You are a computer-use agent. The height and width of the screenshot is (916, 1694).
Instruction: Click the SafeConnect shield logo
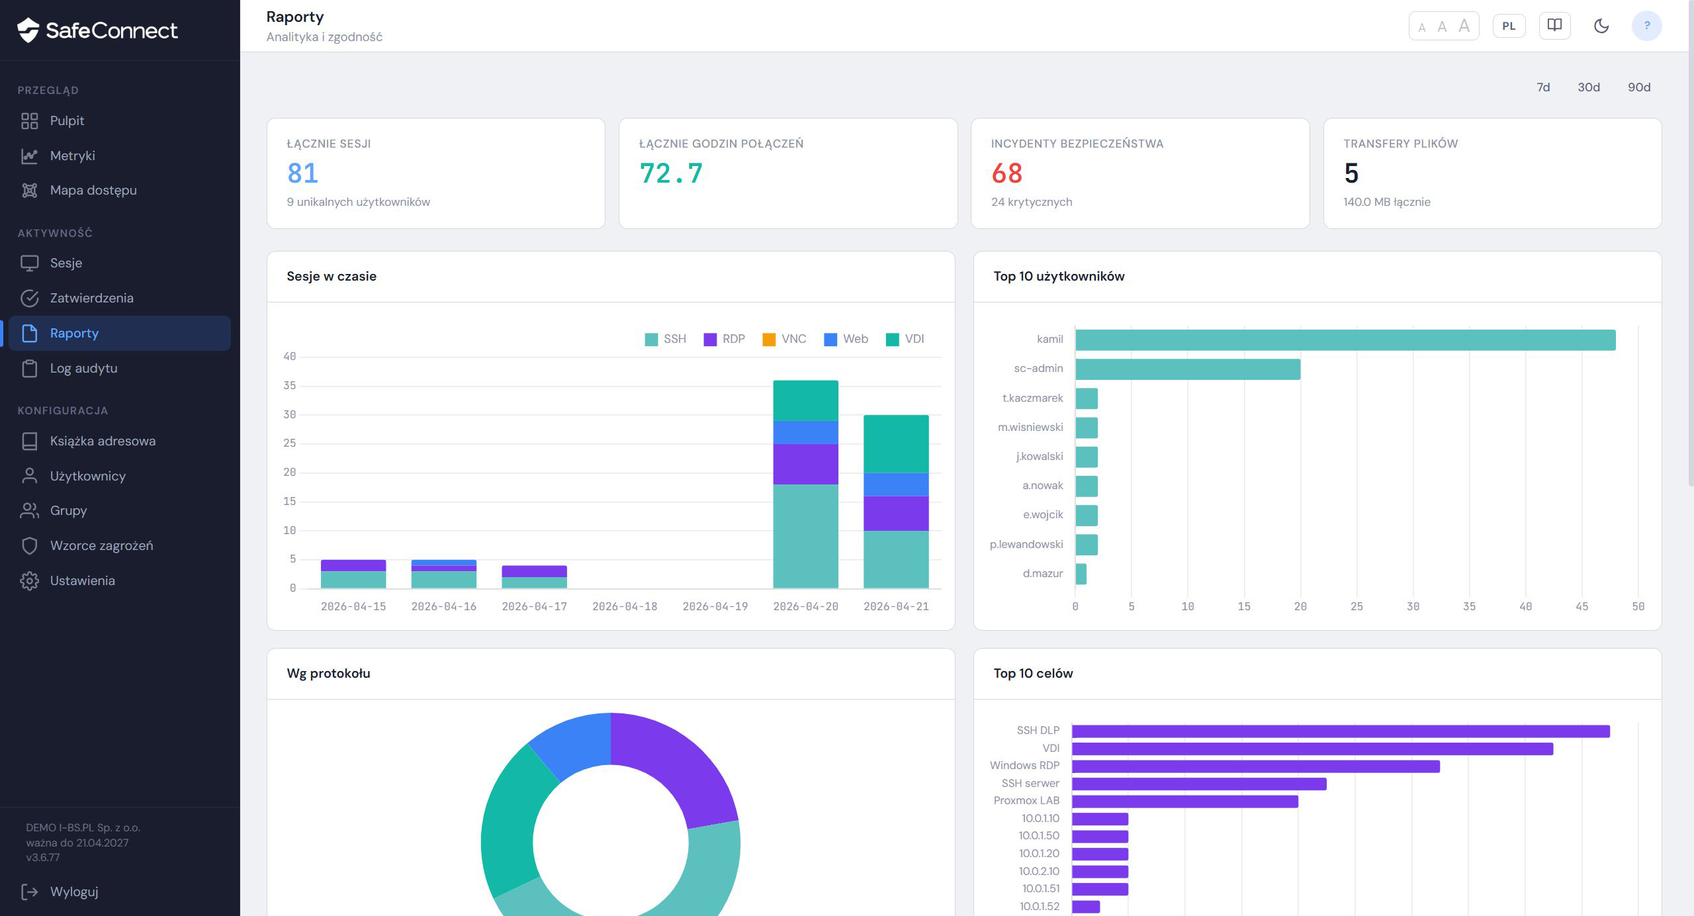(28, 30)
